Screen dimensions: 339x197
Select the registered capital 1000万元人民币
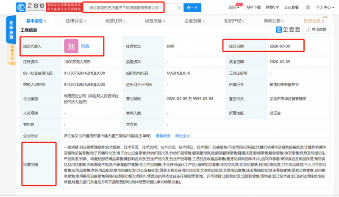tap(77, 62)
